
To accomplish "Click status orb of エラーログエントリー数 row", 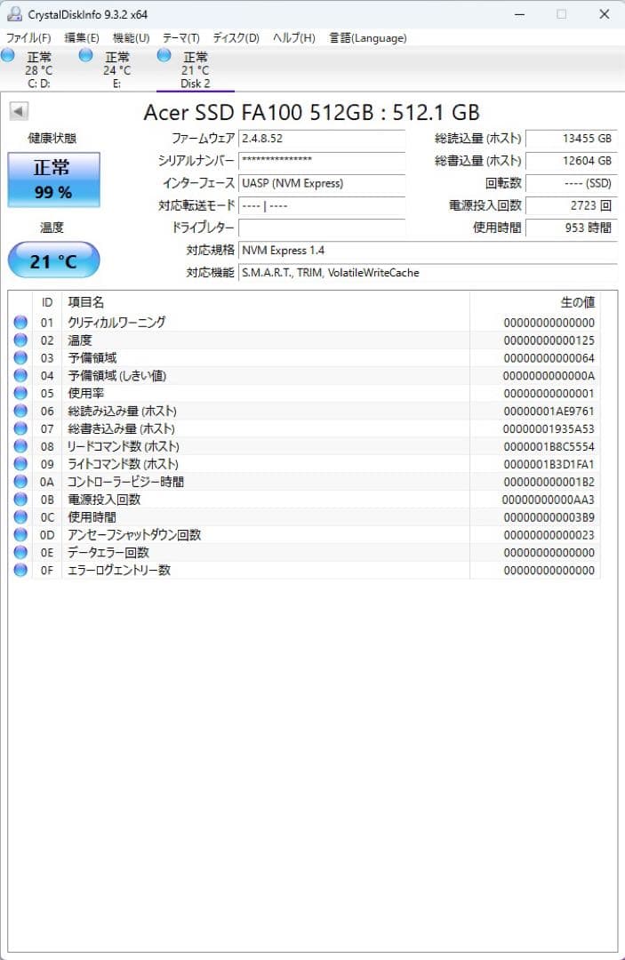I will tap(20, 570).
